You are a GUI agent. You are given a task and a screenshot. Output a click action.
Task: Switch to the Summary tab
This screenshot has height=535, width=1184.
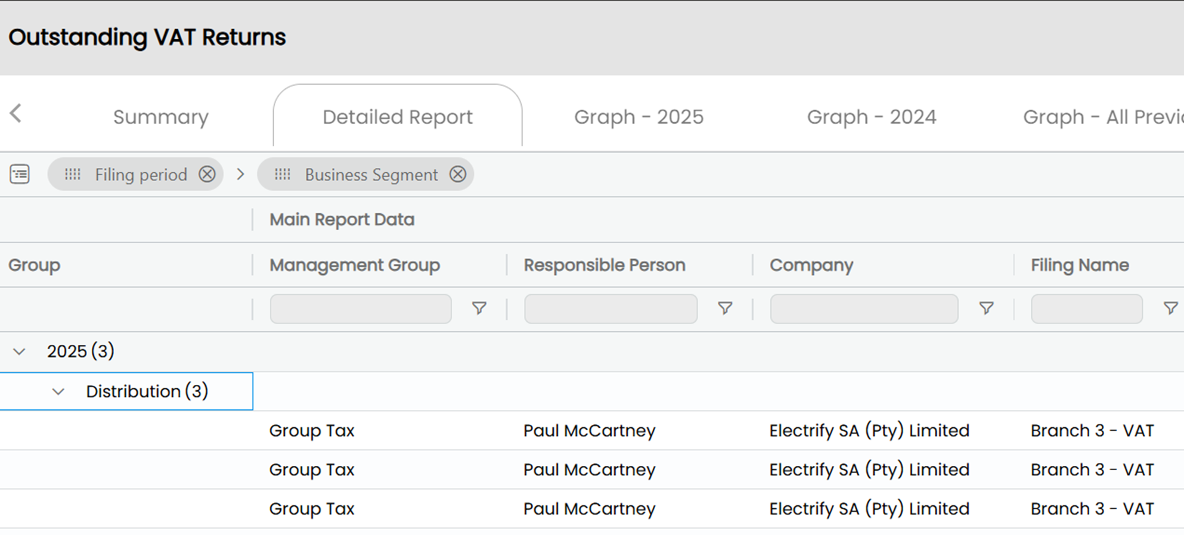(161, 117)
